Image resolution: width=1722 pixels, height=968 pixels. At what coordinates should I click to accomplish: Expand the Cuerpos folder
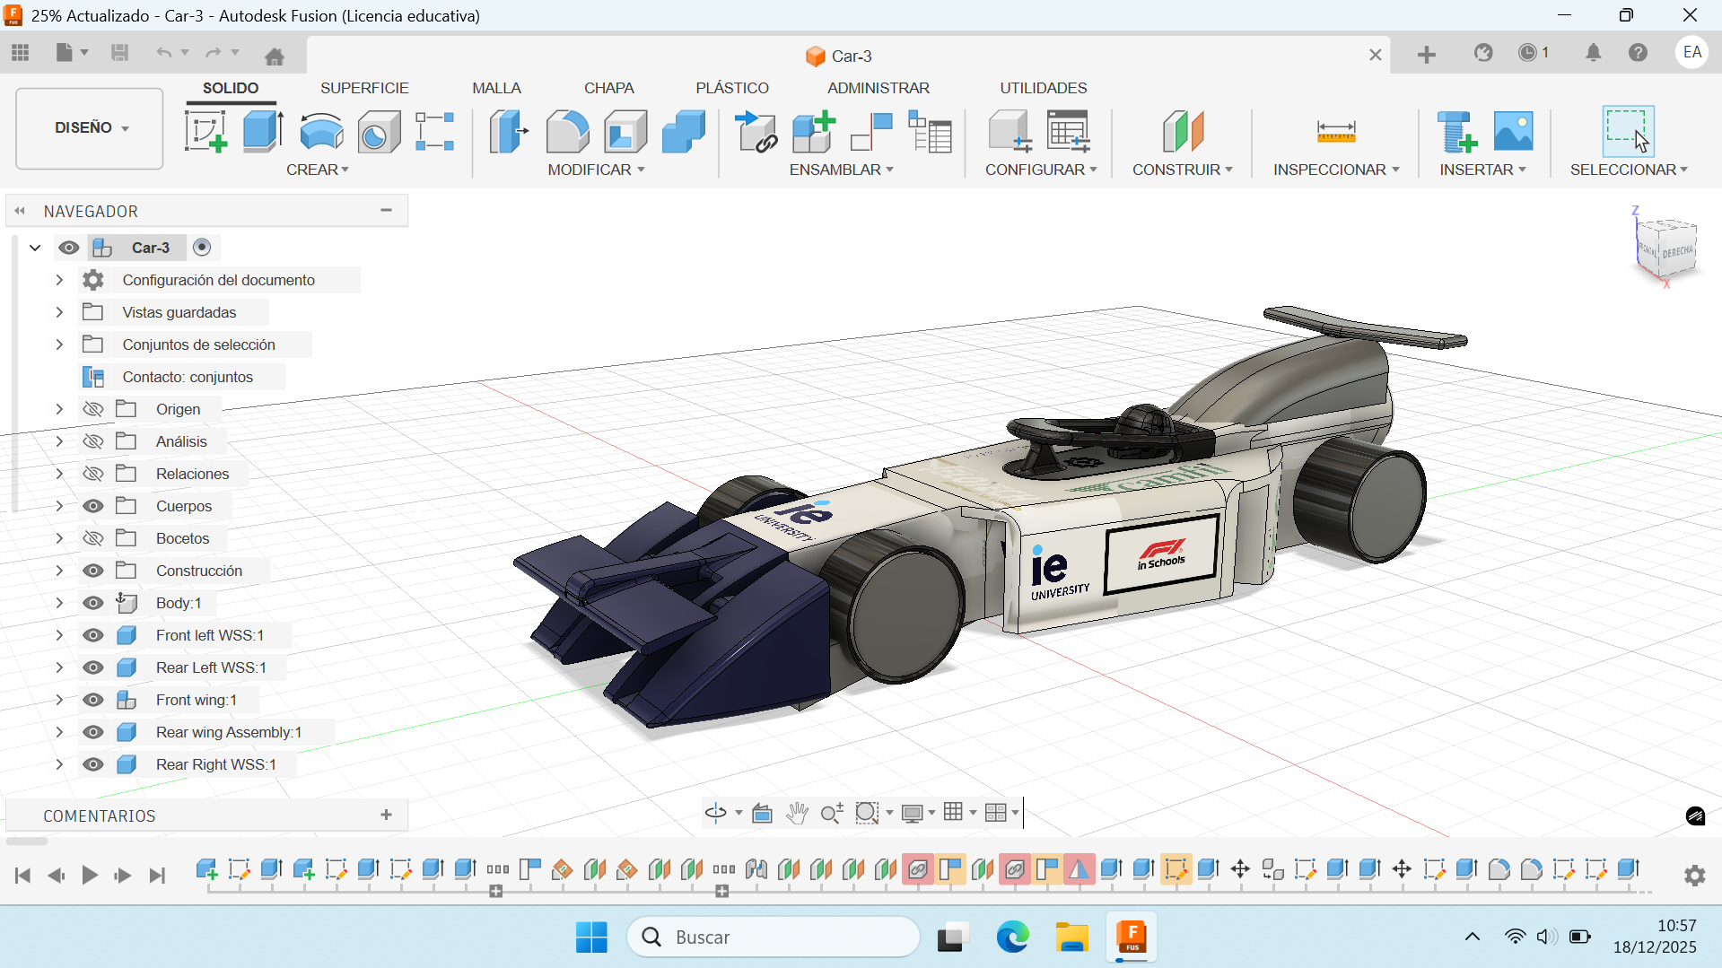click(x=59, y=506)
